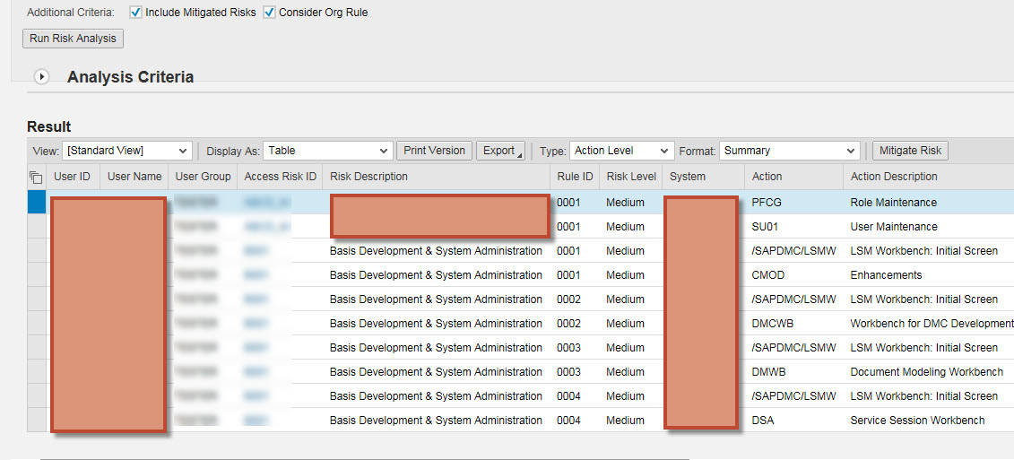Click the Role Maintenance description cell
Screen dimensions: 1014x460
[929, 203]
